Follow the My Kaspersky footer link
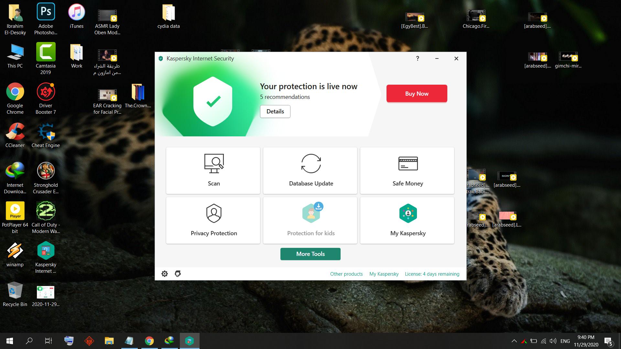 click(x=384, y=274)
